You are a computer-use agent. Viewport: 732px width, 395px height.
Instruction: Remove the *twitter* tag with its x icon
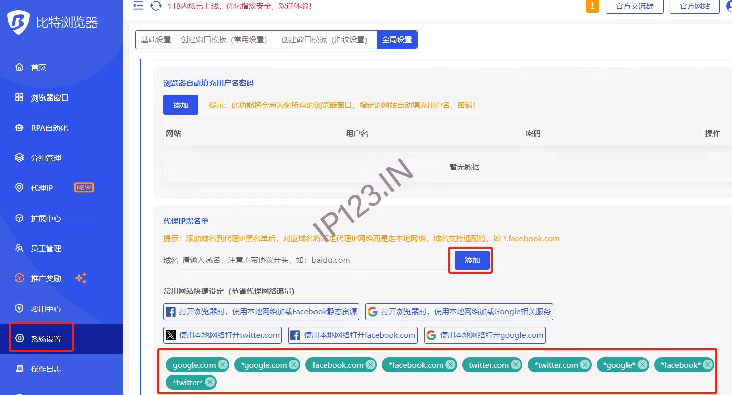pyautogui.click(x=210, y=382)
